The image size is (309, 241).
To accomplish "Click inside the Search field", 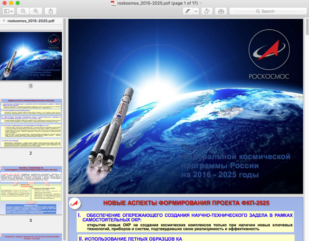I will pos(268,11).
